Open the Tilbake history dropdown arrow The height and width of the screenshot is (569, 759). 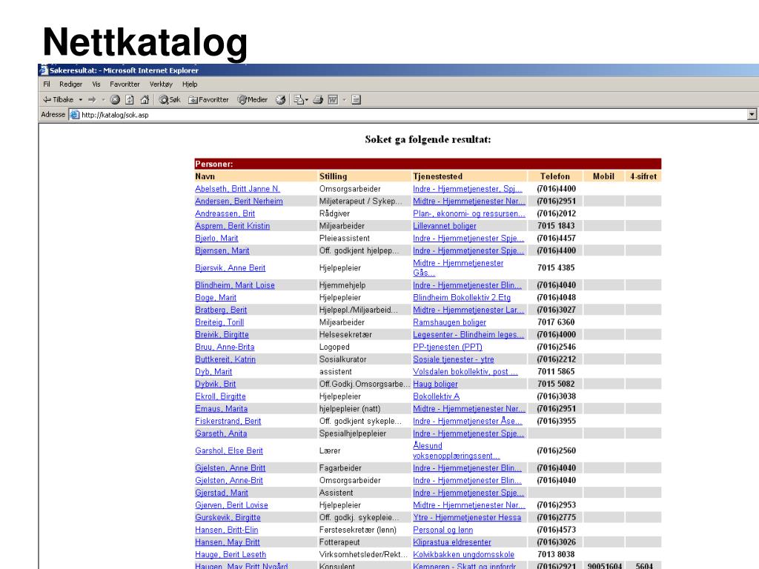(x=80, y=100)
